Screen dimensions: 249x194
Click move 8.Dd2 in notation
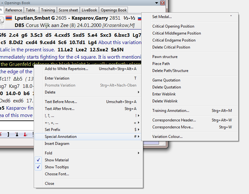[x=16, y=42]
